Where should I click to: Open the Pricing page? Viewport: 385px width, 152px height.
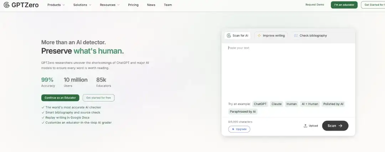coord(133,5)
